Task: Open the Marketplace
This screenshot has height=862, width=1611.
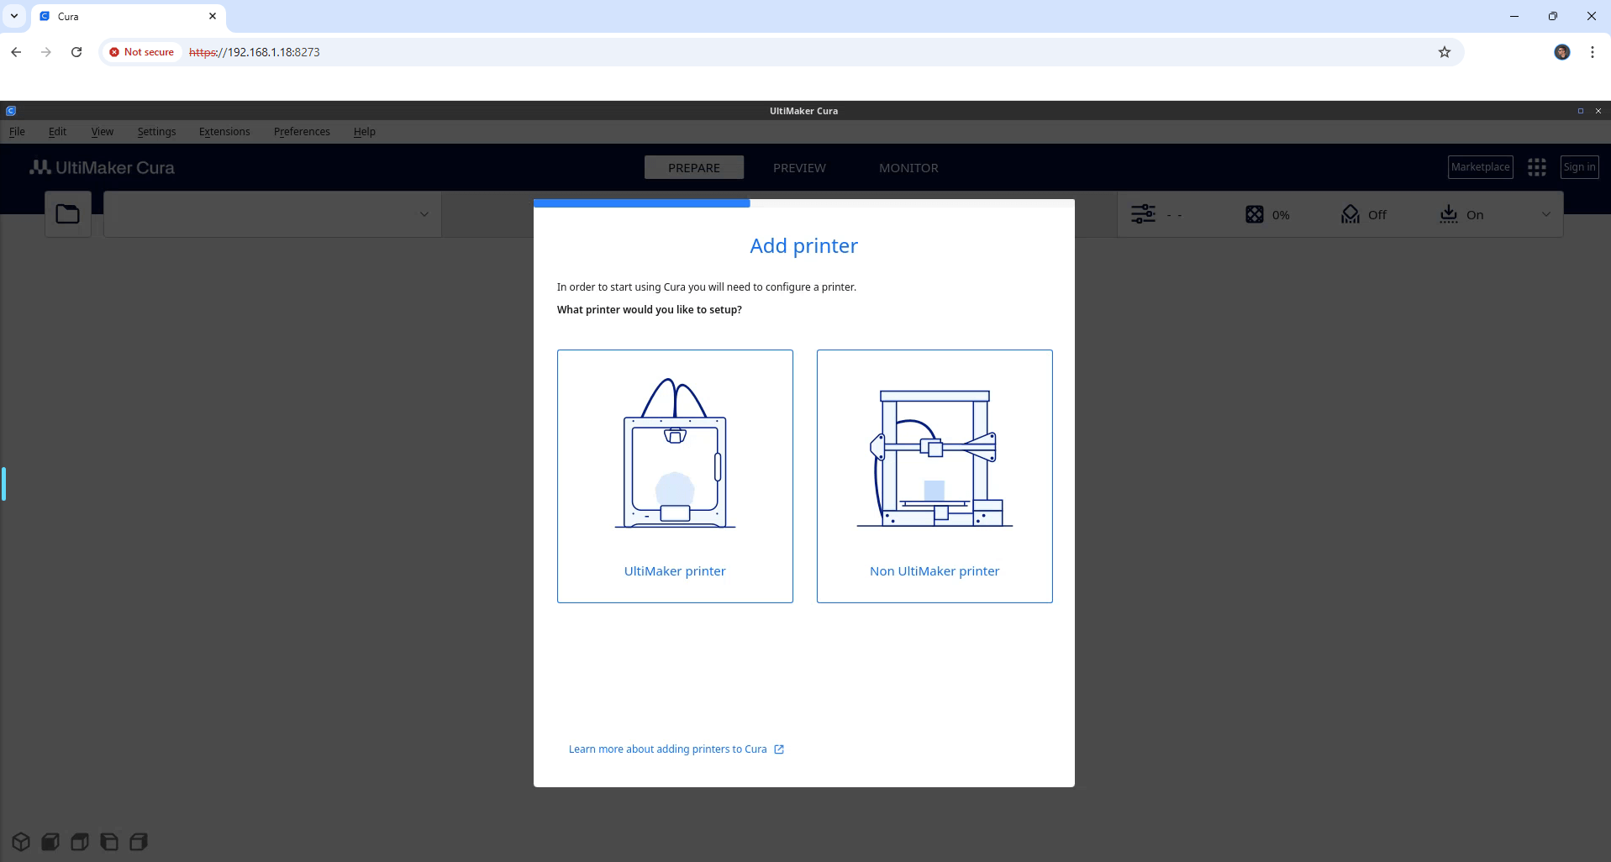Action: [x=1481, y=167]
